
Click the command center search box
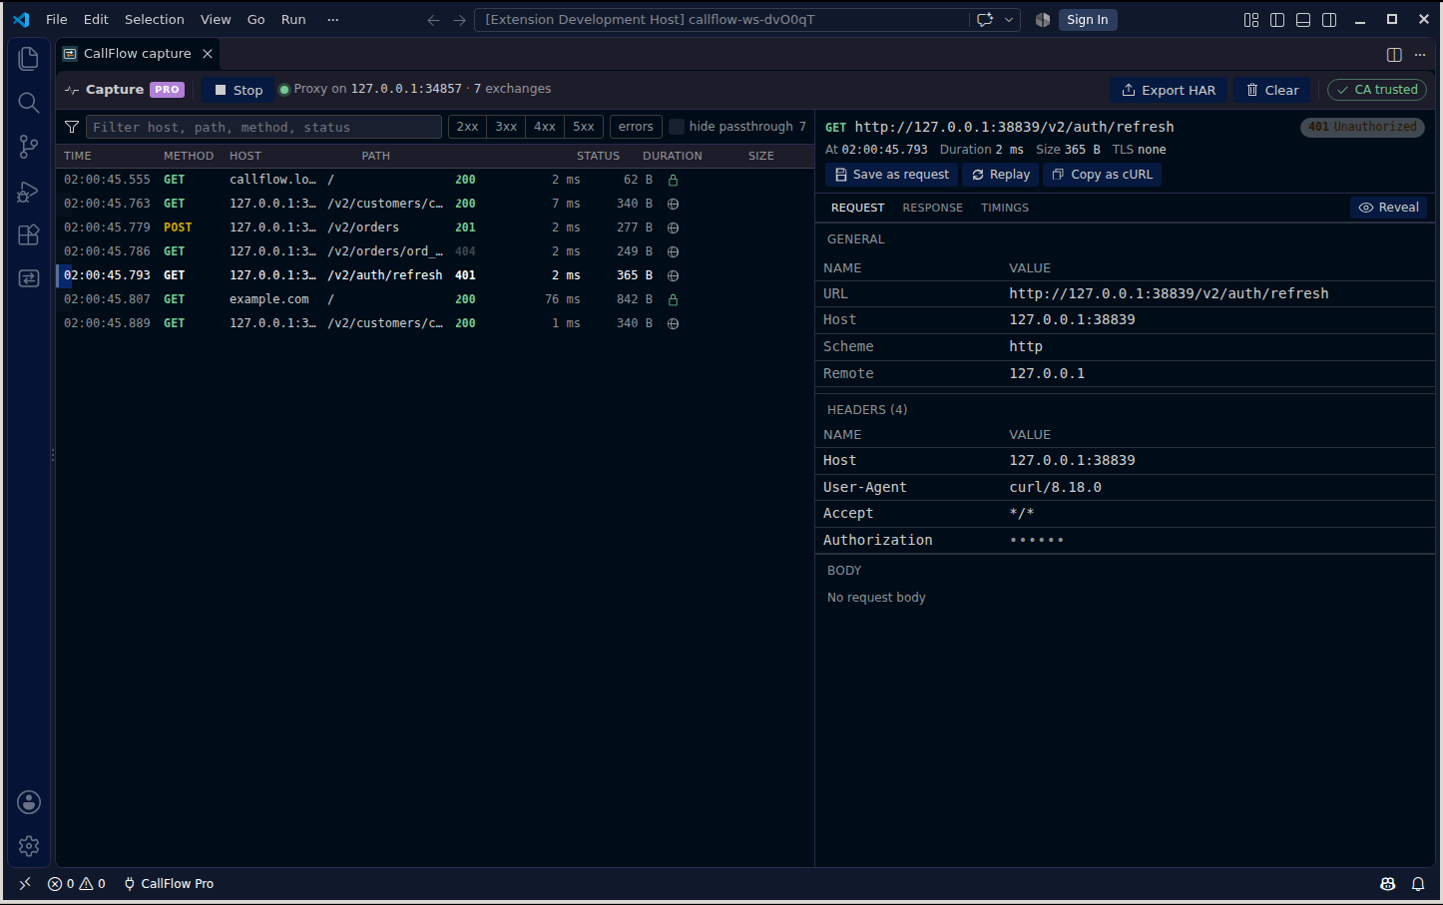(x=721, y=20)
